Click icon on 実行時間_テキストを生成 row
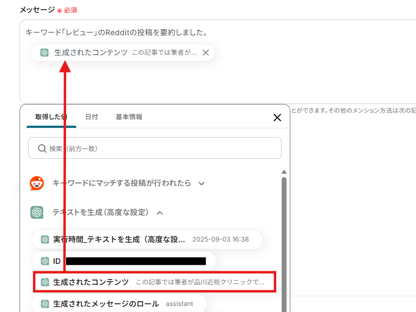The width and height of the screenshot is (416, 312). pos(45,239)
